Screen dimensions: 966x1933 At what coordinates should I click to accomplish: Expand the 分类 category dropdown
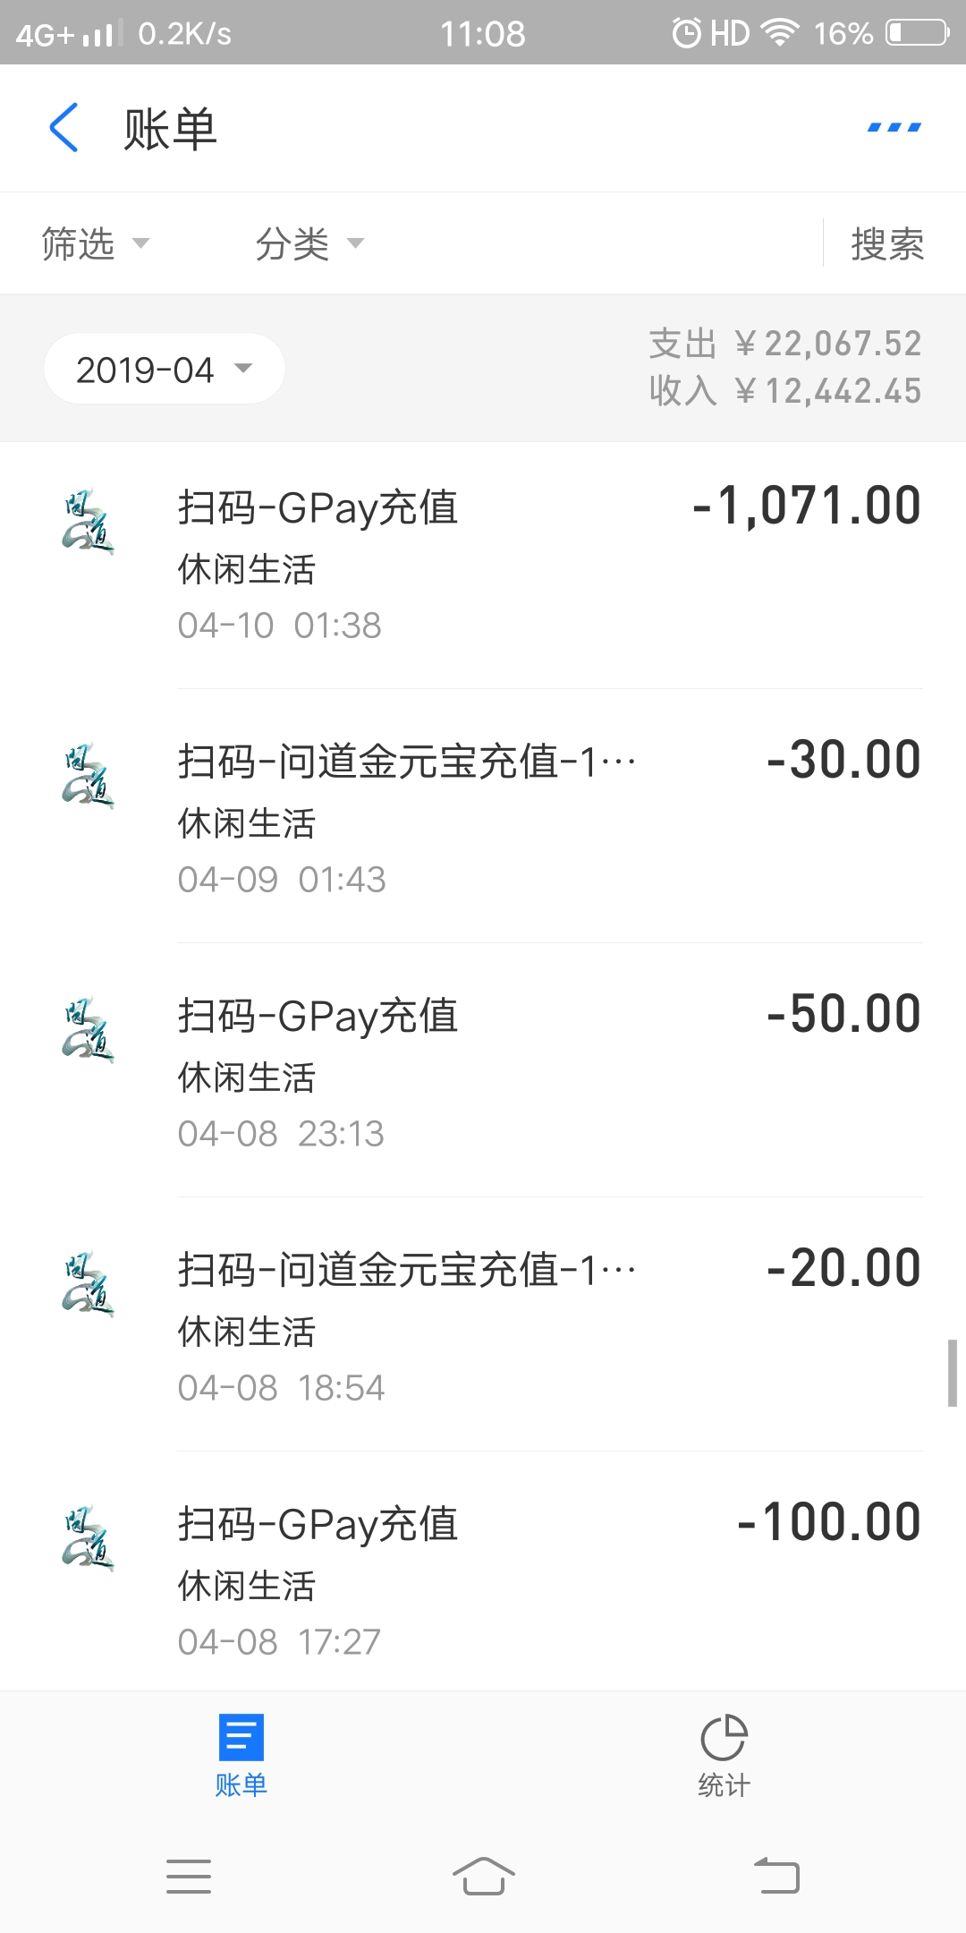[309, 243]
